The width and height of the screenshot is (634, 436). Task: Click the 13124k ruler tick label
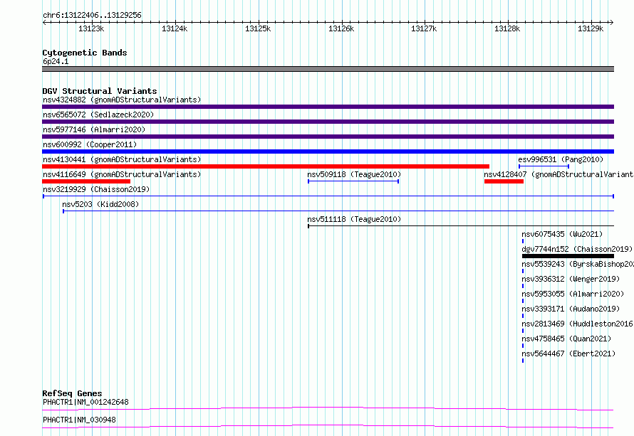(x=175, y=28)
